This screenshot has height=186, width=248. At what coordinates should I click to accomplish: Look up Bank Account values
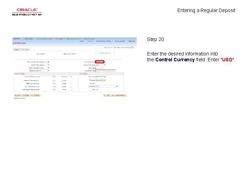49,68
